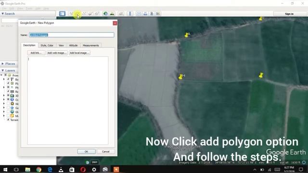Image resolution: width=308 pixels, height=173 pixels.
Task: Switch to the Altitude tab
Action: [73, 45]
